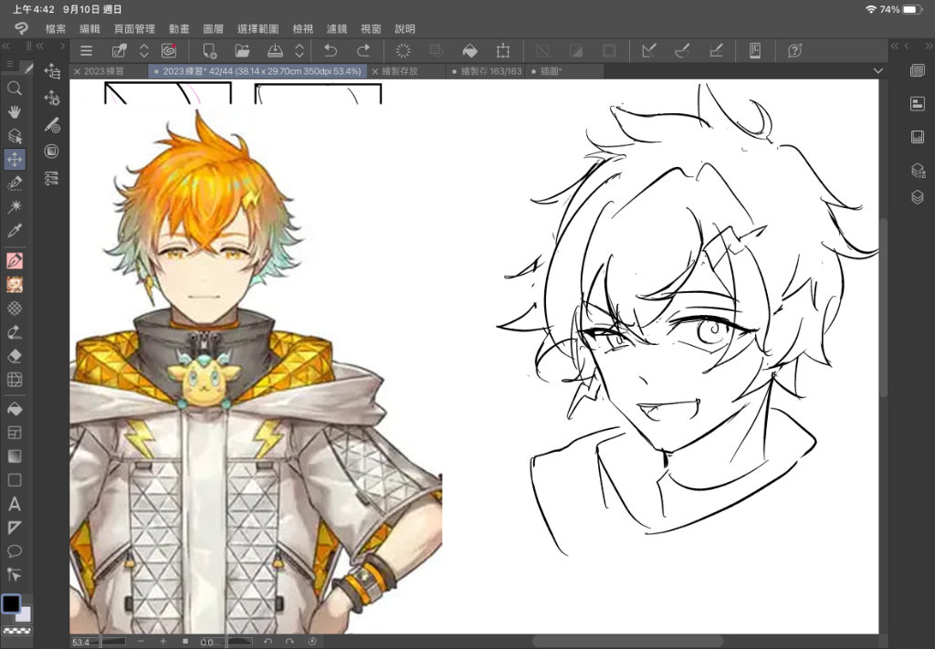Close the 2023練習 tab
This screenshot has height=649, width=935.
coord(77,71)
